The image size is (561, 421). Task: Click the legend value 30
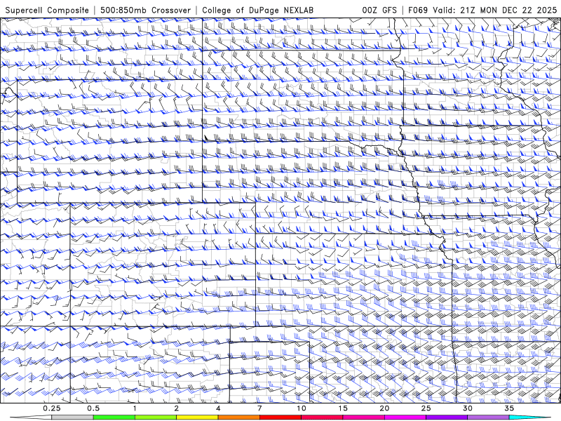click(x=467, y=408)
